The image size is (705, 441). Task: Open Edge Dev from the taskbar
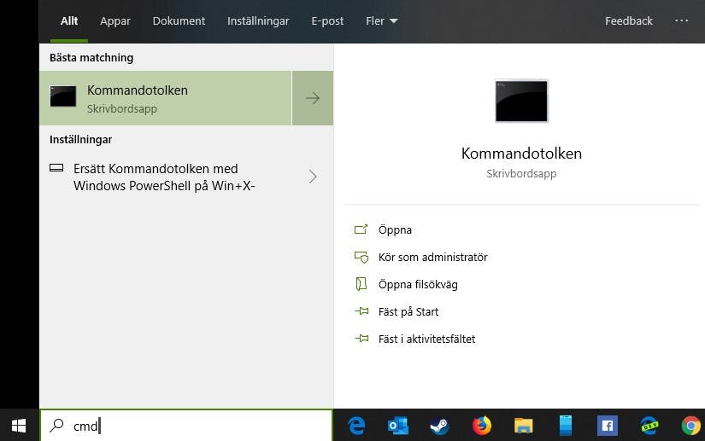pyautogui.click(x=649, y=426)
